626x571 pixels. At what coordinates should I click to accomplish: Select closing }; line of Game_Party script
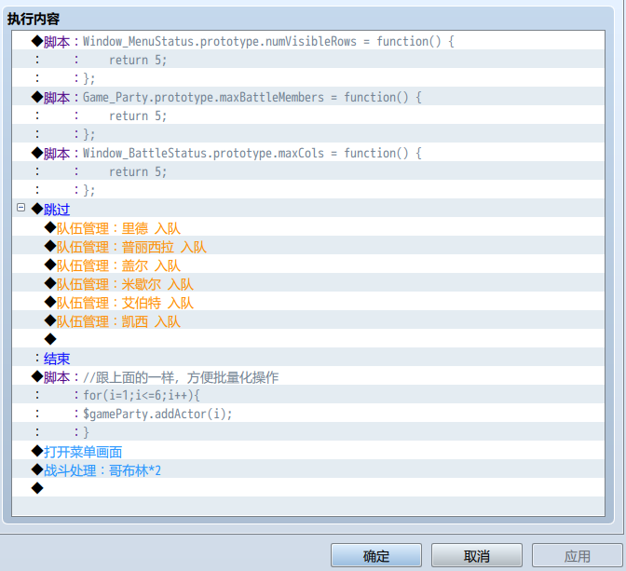[x=308, y=133]
